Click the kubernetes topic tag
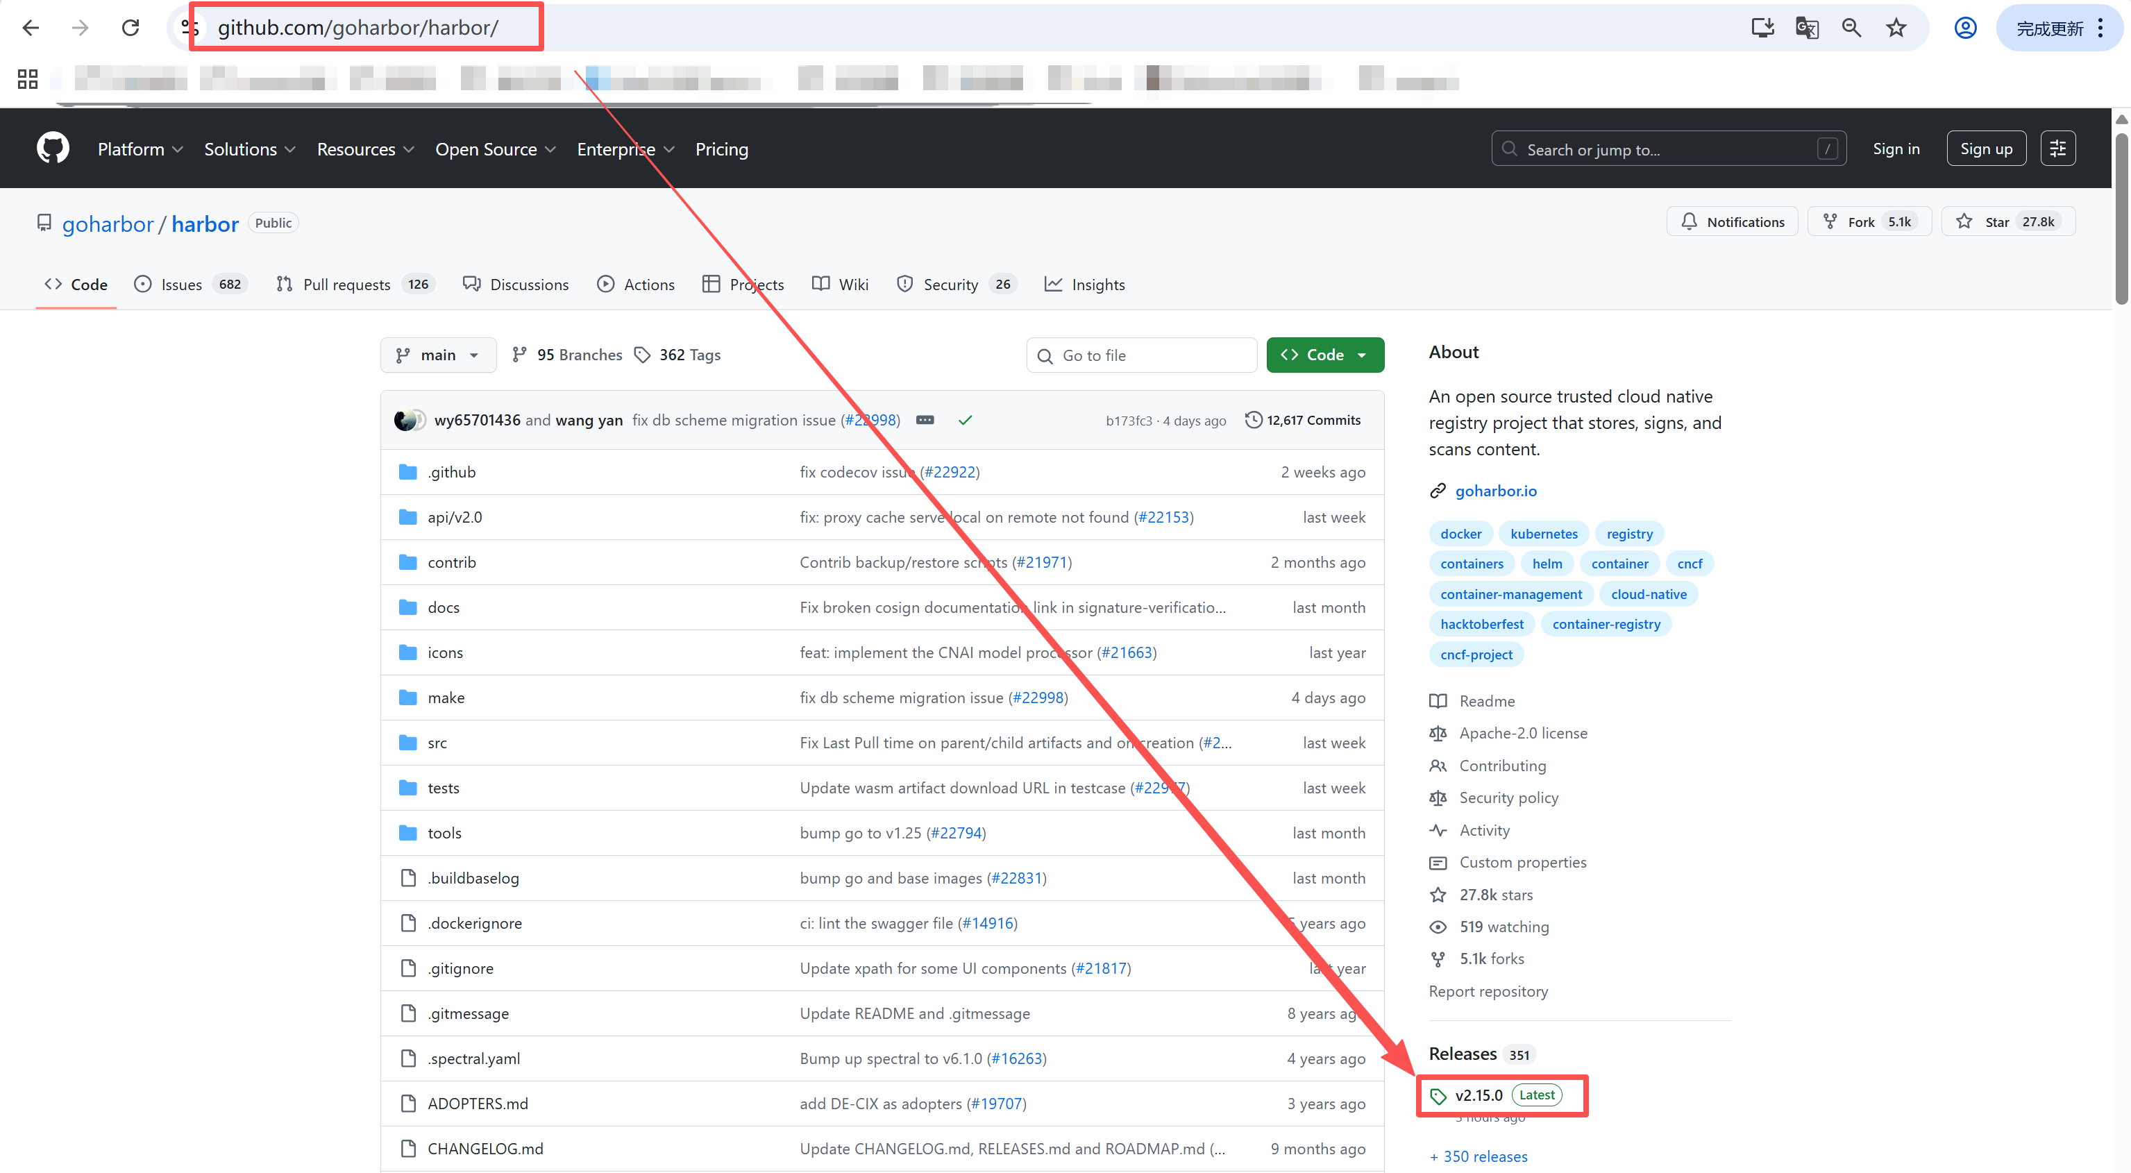 [1544, 534]
